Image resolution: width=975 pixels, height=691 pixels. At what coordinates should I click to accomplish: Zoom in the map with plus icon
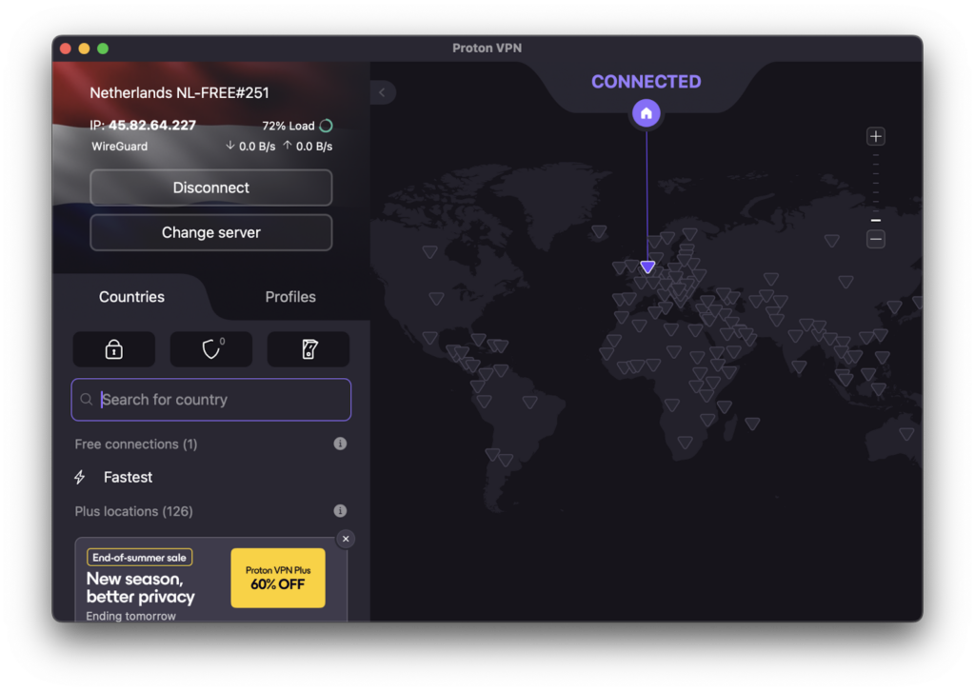coord(876,136)
